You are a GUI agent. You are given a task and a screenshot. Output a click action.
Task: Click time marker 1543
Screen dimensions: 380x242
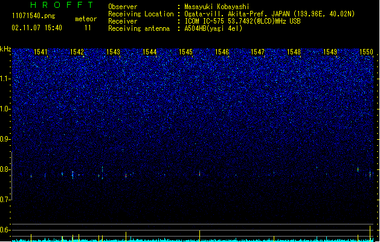click(113, 51)
